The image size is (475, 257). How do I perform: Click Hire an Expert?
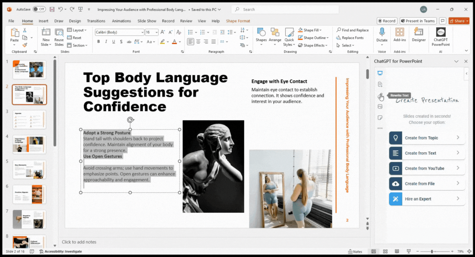click(x=427, y=199)
